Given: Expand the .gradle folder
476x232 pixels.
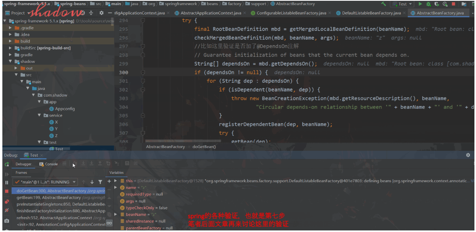Looking at the screenshot, I should tap(11, 28).
